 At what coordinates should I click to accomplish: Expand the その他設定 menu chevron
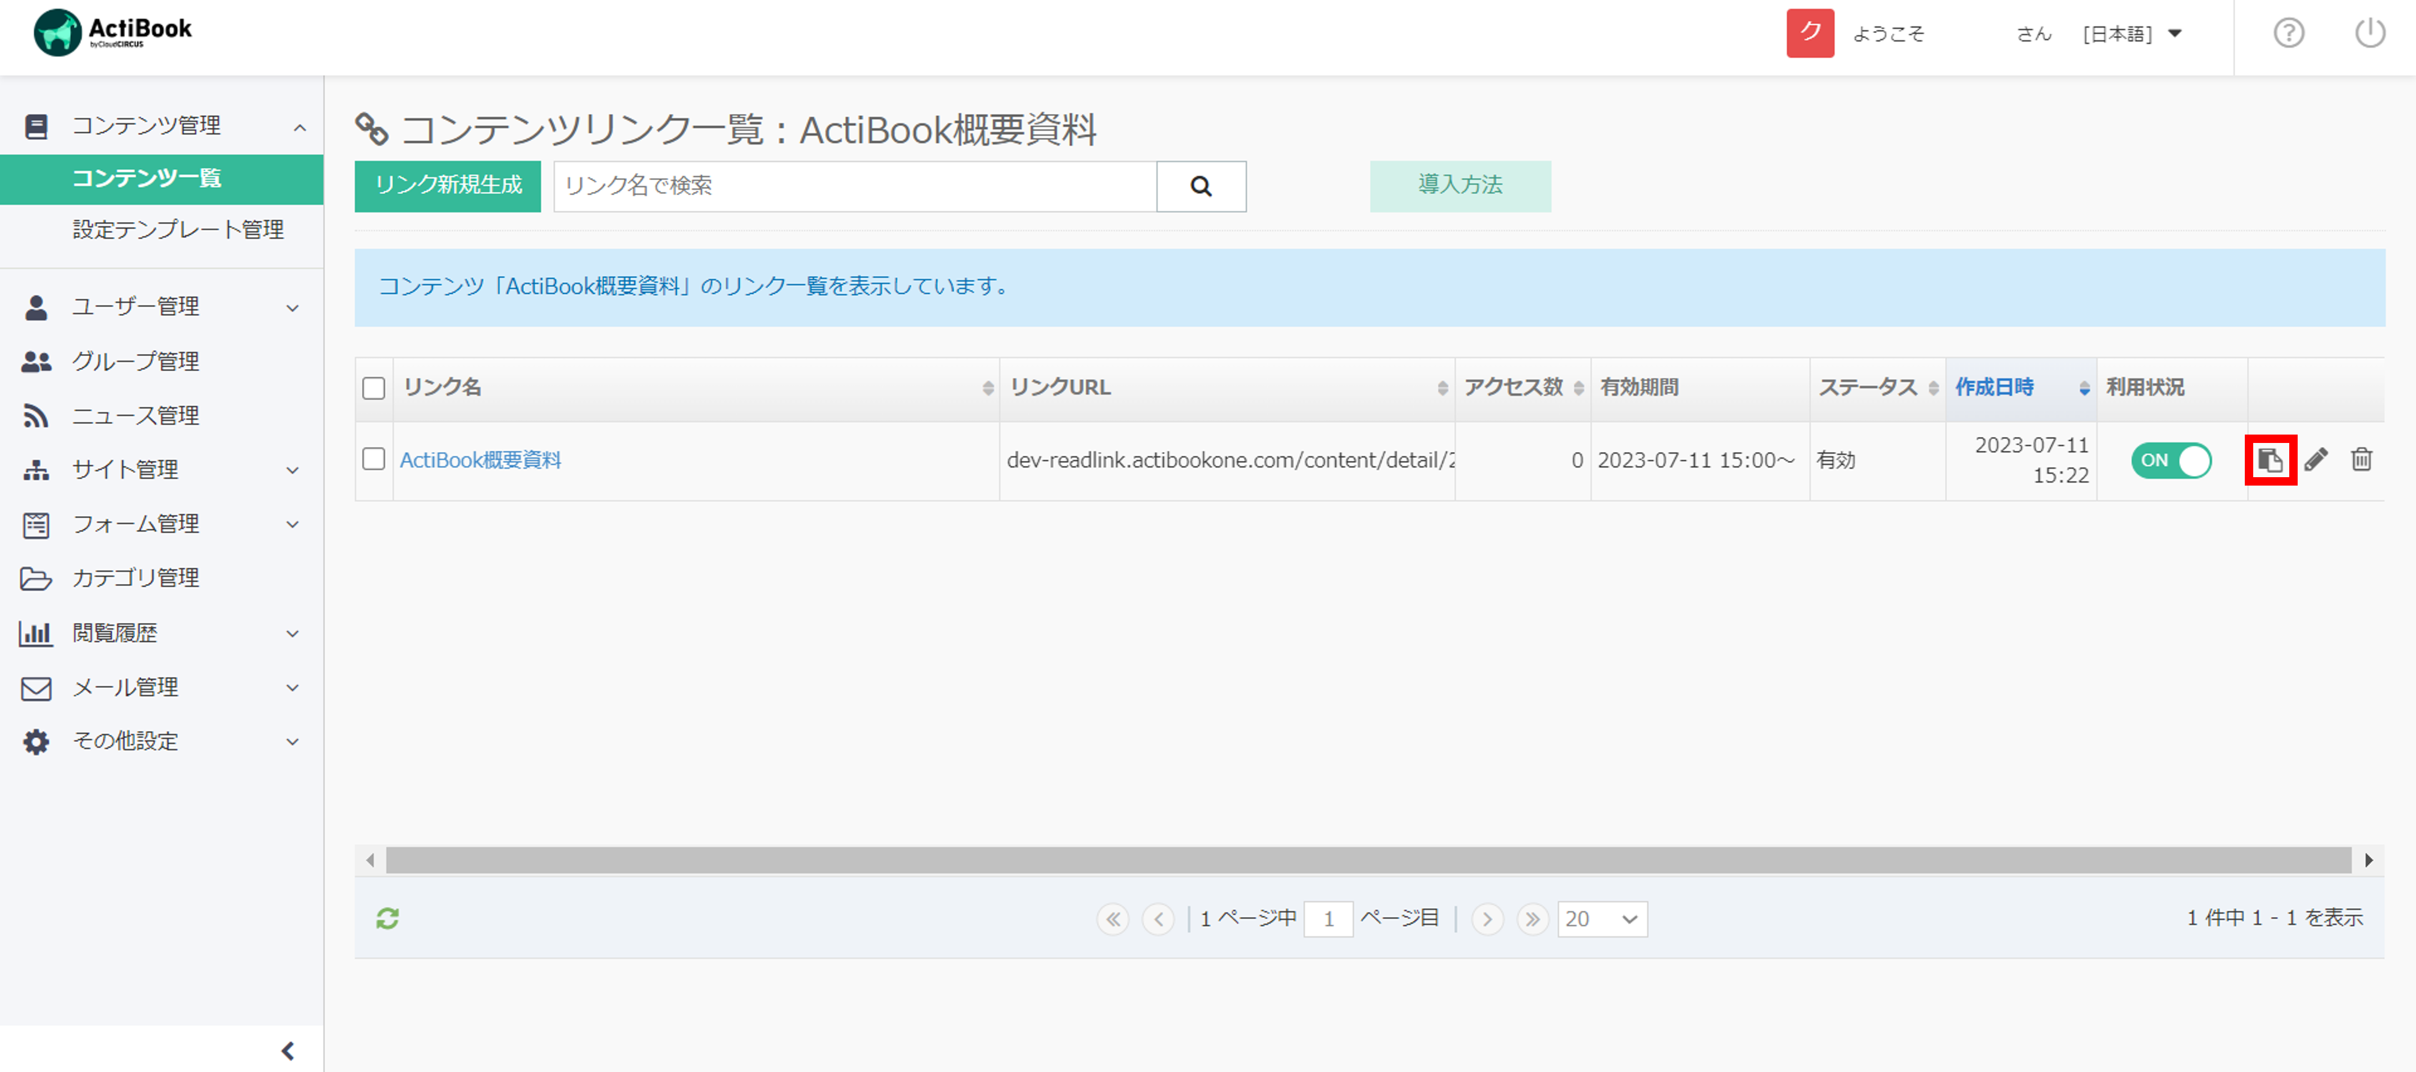pos(293,742)
